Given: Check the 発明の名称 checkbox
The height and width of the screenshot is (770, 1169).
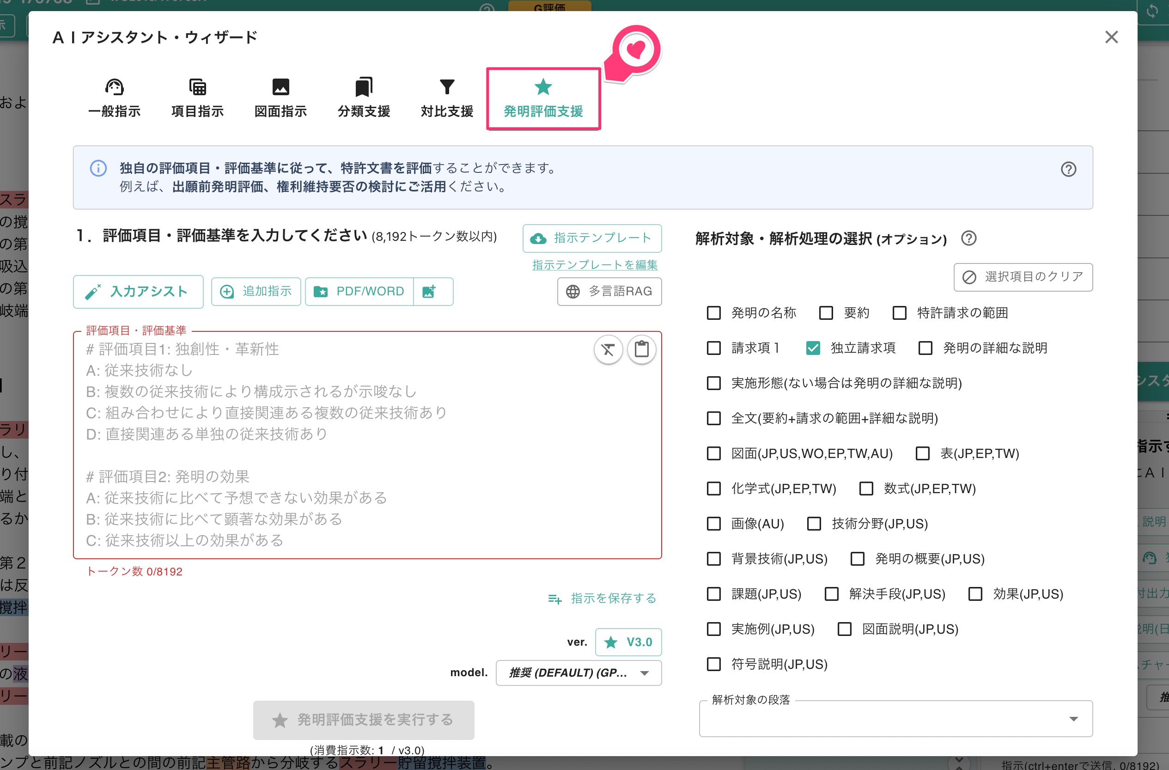Looking at the screenshot, I should point(714,313).
